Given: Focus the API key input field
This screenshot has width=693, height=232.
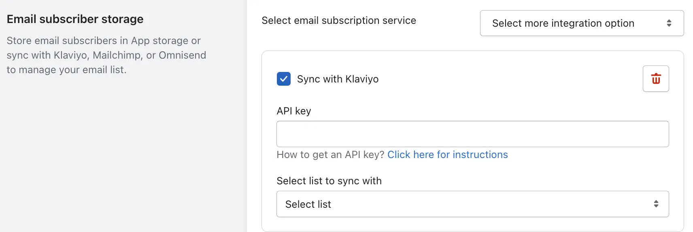Looking at the screenshot, I should pos(472,134).
